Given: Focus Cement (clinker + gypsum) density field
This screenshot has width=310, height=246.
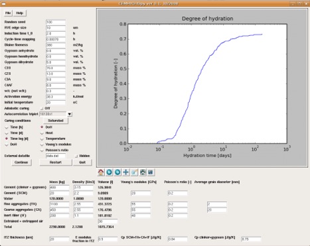Looking at the screenshot, I should click(84, 188).
